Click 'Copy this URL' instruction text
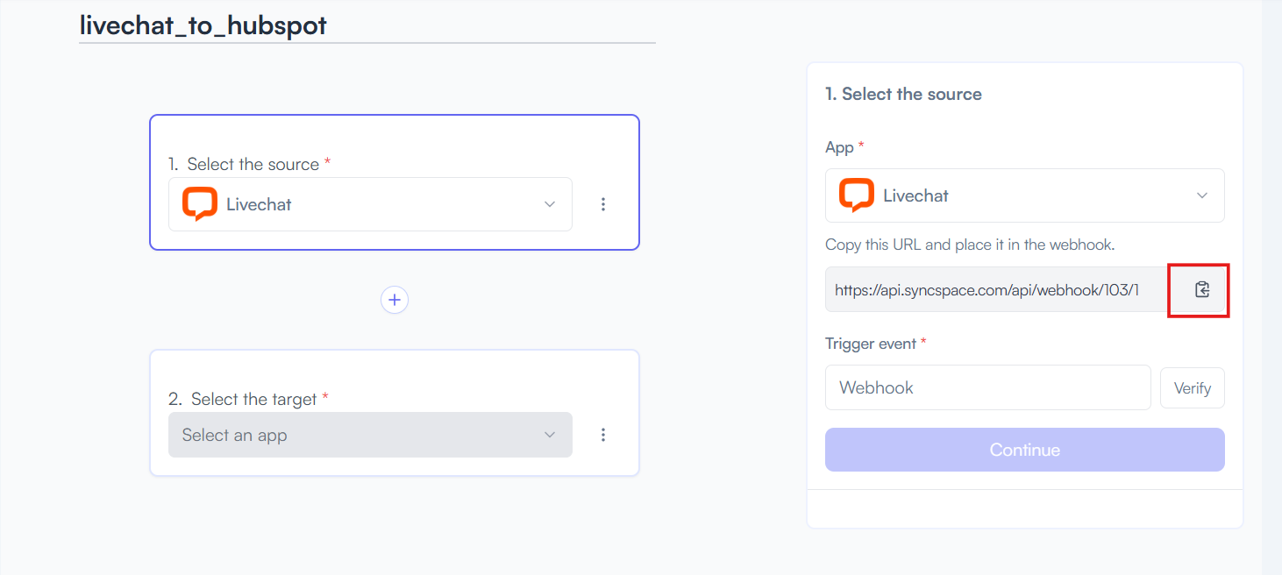 point(970,245)
